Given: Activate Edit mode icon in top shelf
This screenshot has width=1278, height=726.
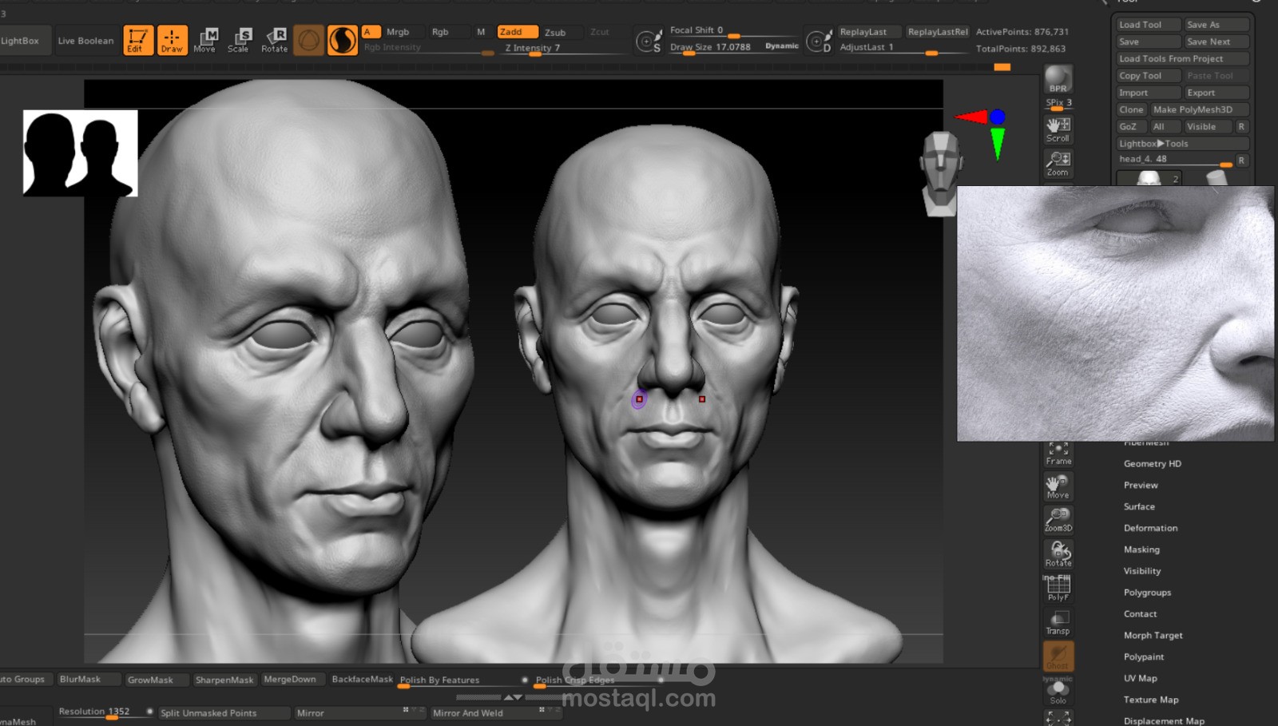Looking at the screenshot, I should [137, 40].
